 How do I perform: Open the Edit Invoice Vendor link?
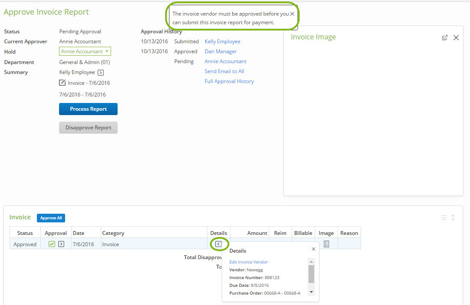(x=248, y=262)
